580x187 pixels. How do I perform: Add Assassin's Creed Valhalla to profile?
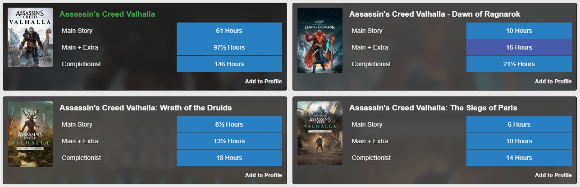[263, 82]
